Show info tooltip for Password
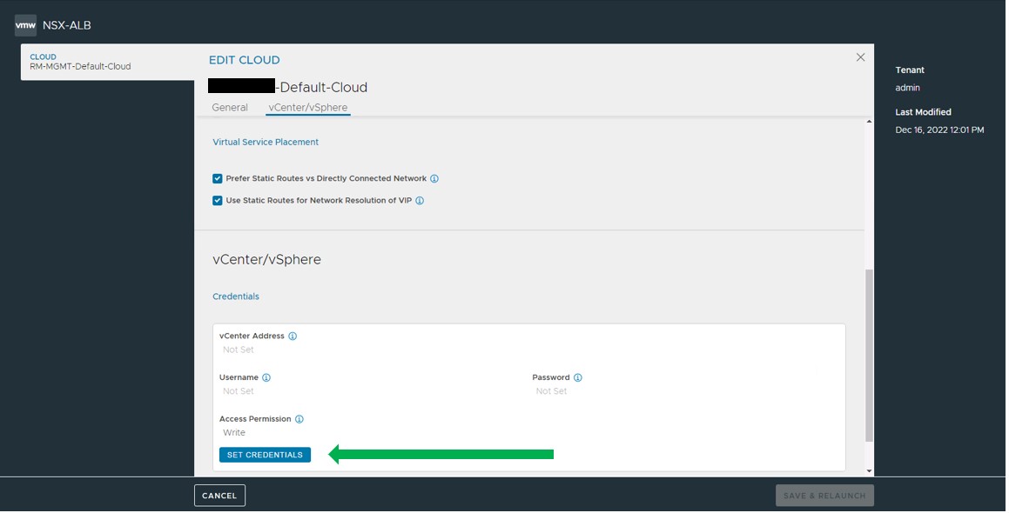The height and width of the screenshot is (513, 1009). pyautogui.click(x=578, y=377)
